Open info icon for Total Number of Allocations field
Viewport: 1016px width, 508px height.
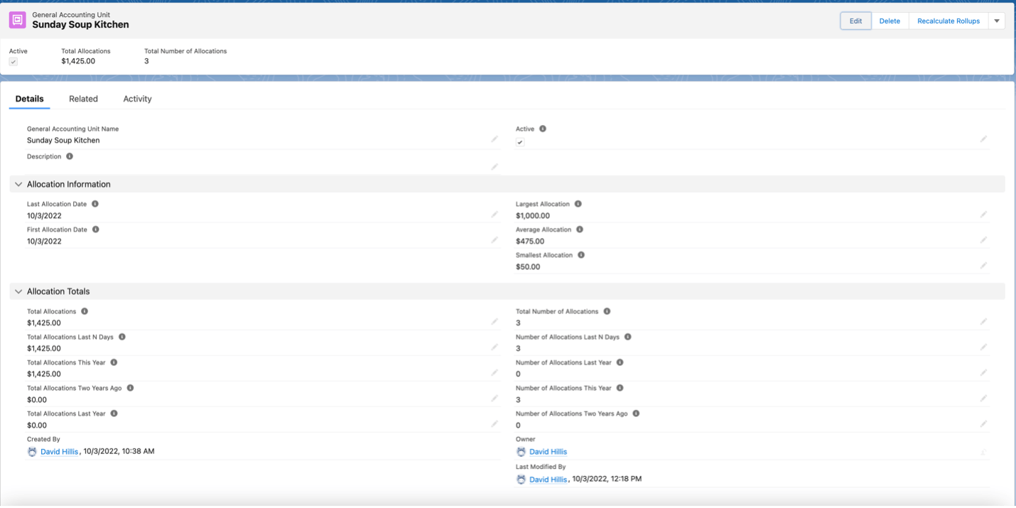coord(607,311)
